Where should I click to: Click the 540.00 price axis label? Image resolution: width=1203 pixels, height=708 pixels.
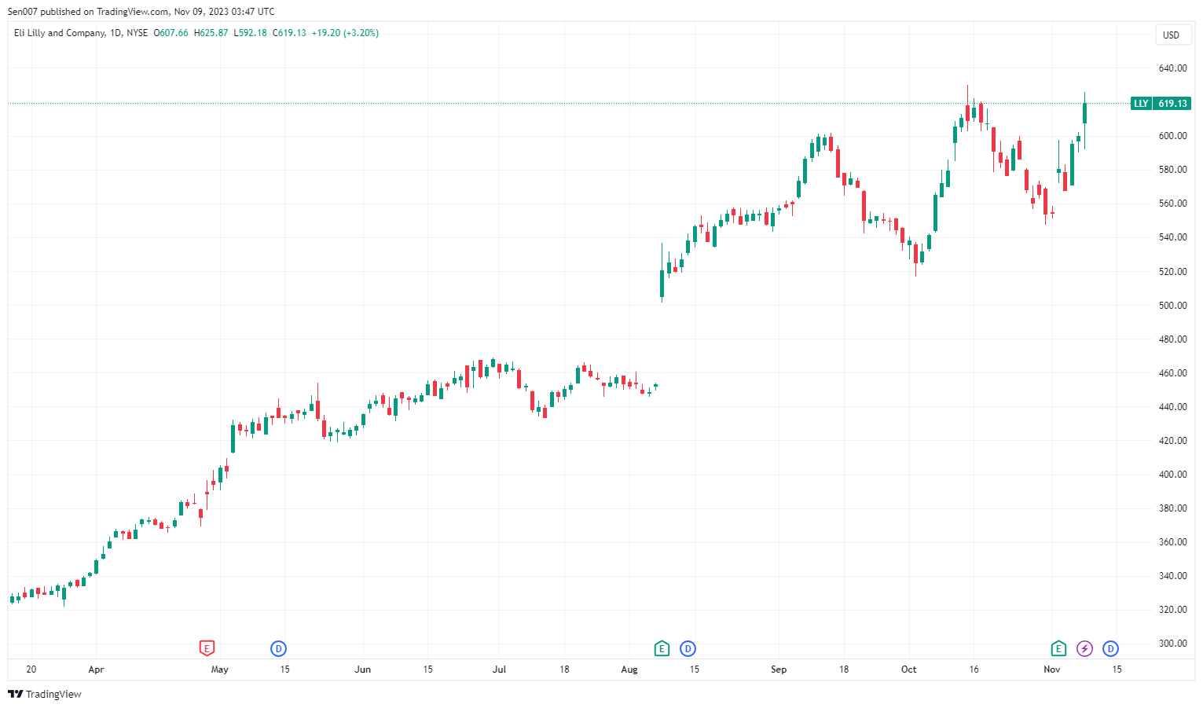coord(1172,237)
